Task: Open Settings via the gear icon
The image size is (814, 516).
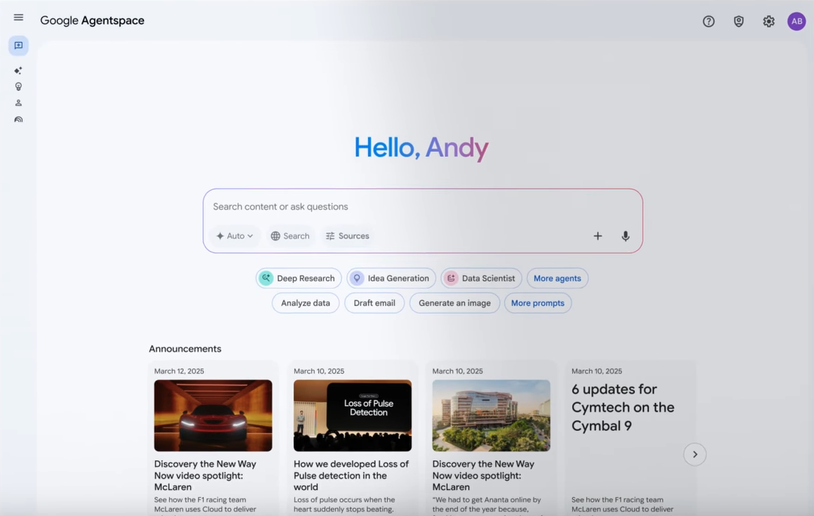Action: click(x=768, y=21)
